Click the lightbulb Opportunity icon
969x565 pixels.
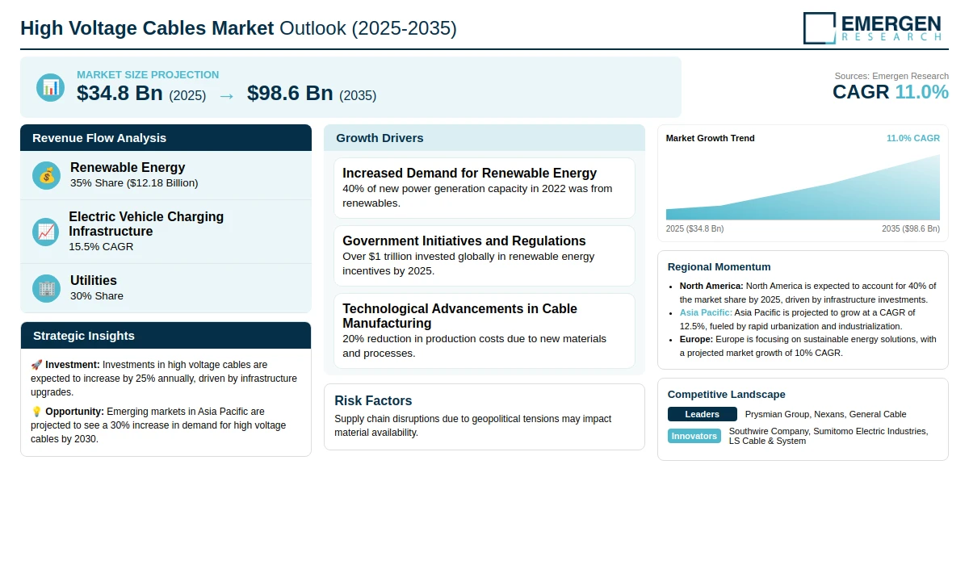(x=36, y=412)
